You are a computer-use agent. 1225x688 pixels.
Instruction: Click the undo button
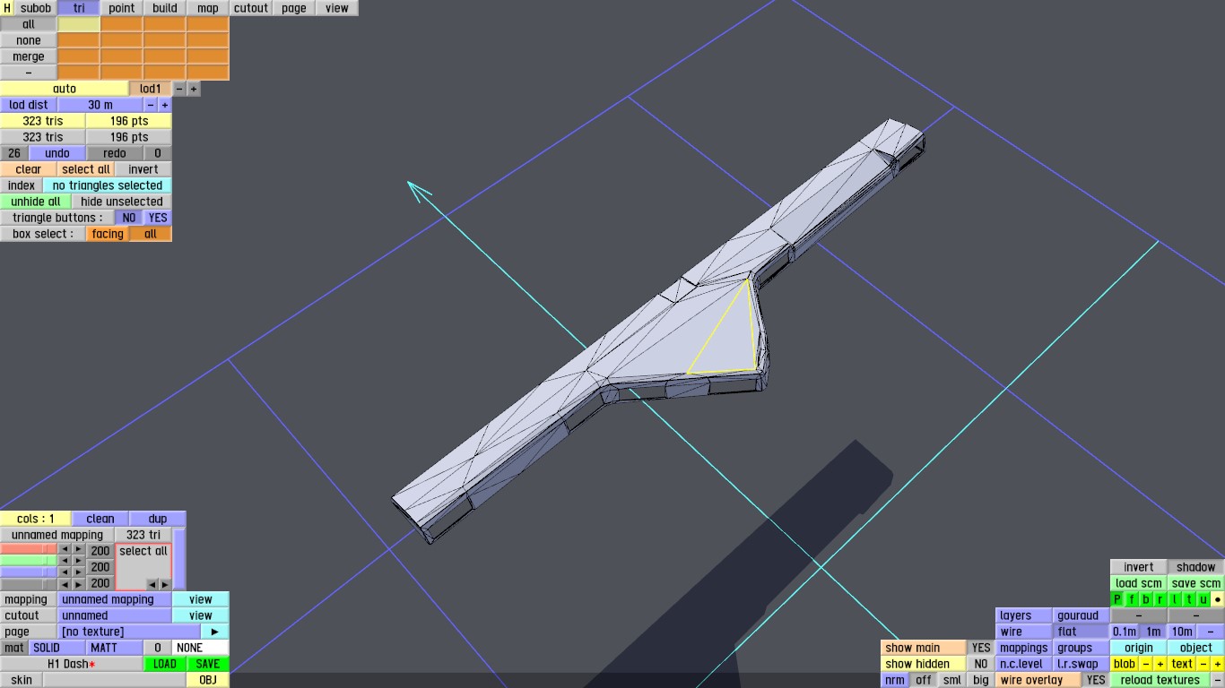click(x=57, y=153)
